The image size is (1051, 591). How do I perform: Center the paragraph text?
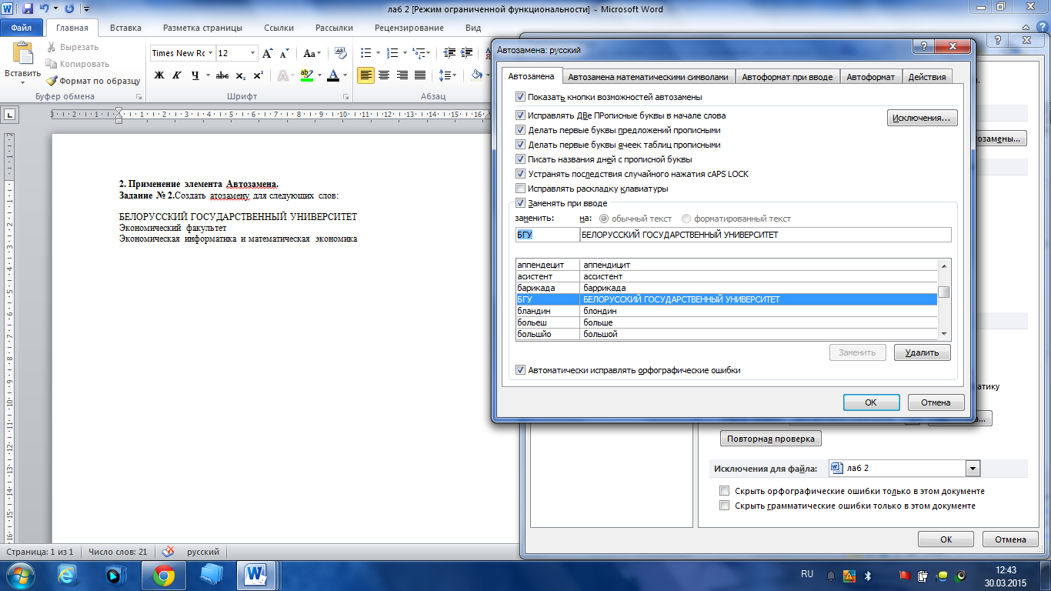coord(383,75)
